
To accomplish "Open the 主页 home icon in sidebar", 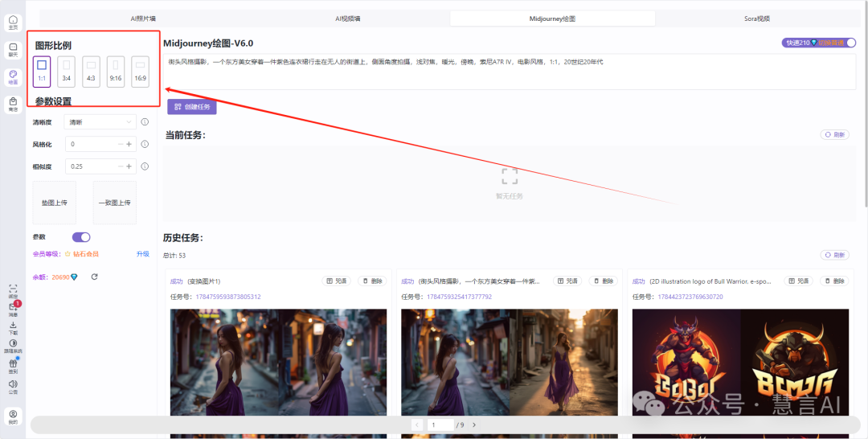I will (x=13, y=21).
